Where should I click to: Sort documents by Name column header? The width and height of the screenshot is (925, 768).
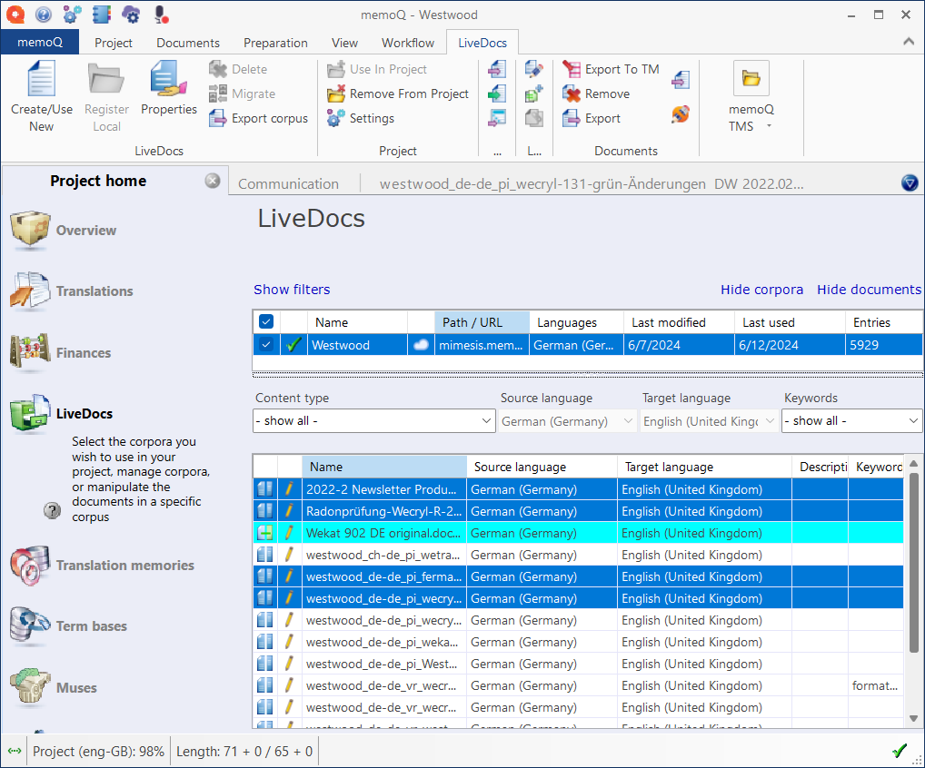click(x=384, y=467)
